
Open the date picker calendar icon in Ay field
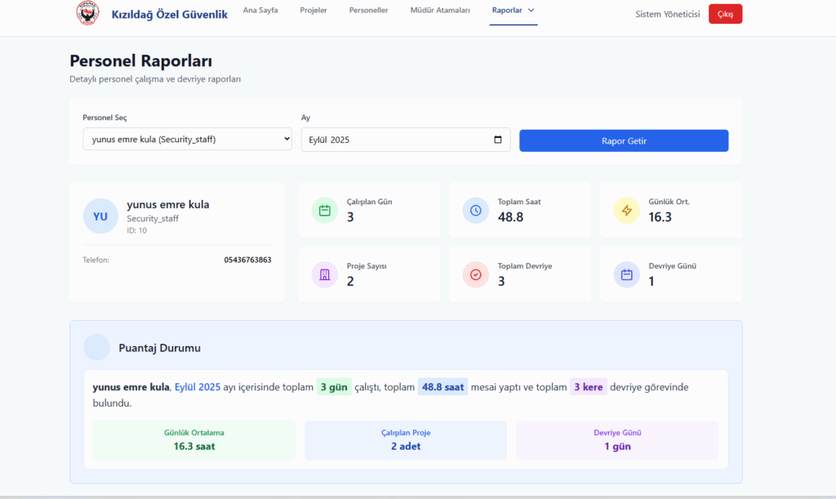(x=498, y=140)
